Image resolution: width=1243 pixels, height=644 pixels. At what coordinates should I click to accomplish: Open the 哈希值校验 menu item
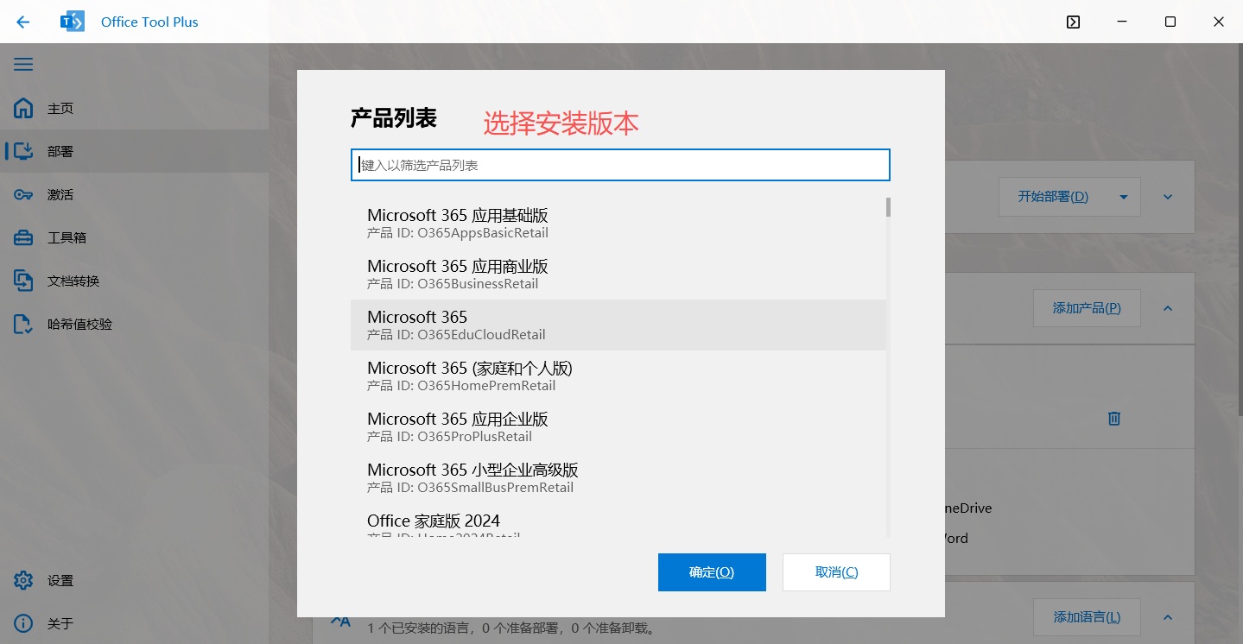[134, 324]
